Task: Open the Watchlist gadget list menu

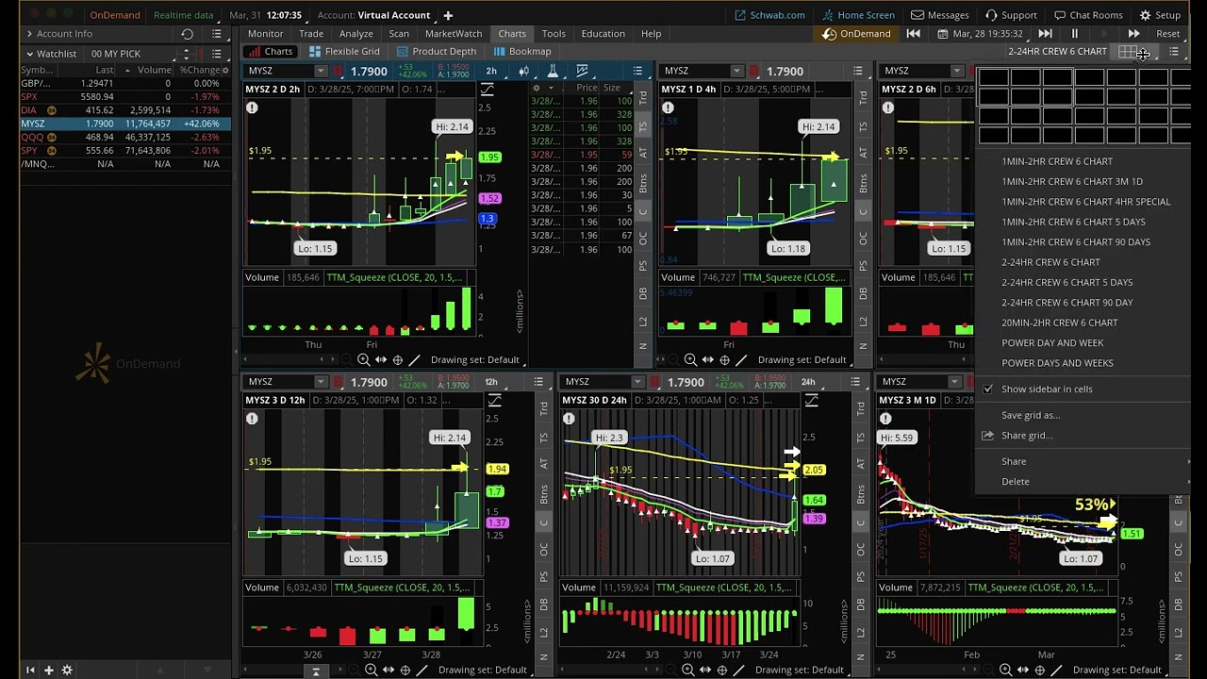Action: pyautogui.click(x=216, y=54)
